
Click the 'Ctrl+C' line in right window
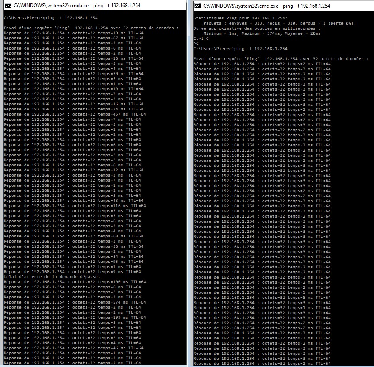pos(201,39)
